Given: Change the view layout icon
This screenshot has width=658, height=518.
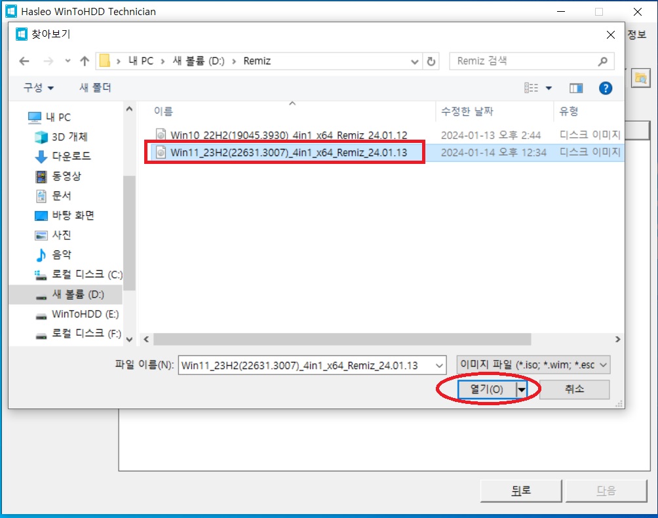Looking at the screenshot, I should (x=532, y=88).
